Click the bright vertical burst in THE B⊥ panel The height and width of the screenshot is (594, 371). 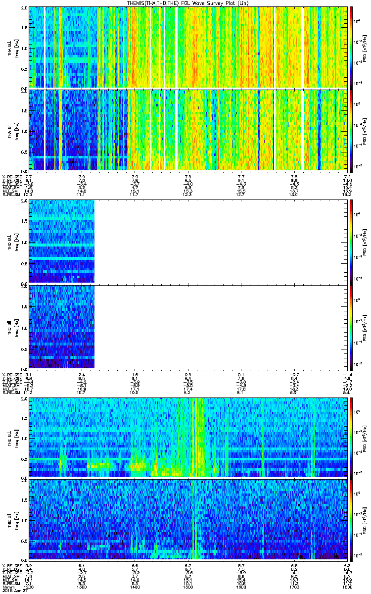coord(198,437)
